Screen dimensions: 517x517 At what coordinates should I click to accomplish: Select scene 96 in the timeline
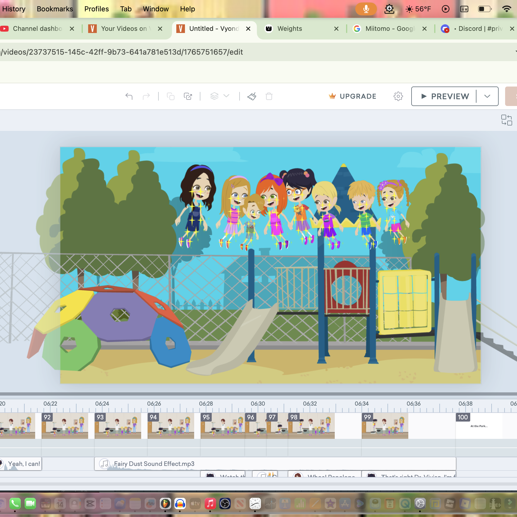256,426
